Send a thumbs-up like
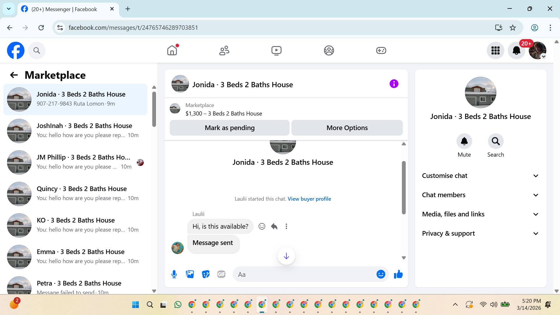The height and width of the screenshot is (315, 560). 398,274
